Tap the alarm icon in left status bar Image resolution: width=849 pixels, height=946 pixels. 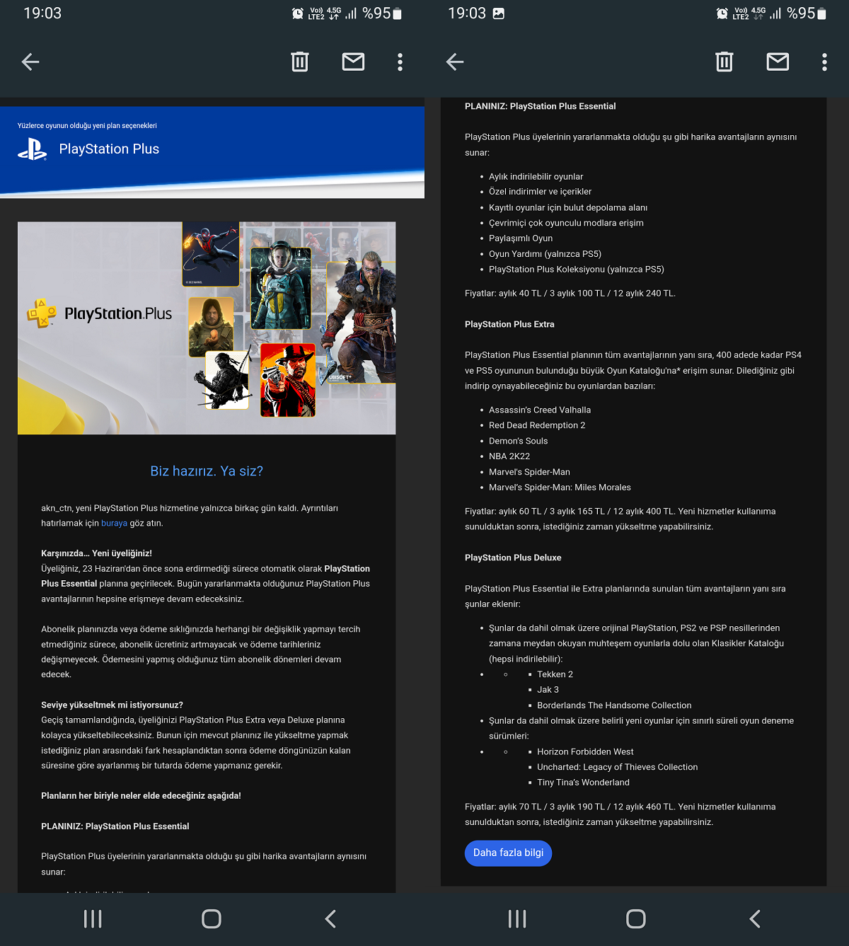click(298, 13)
